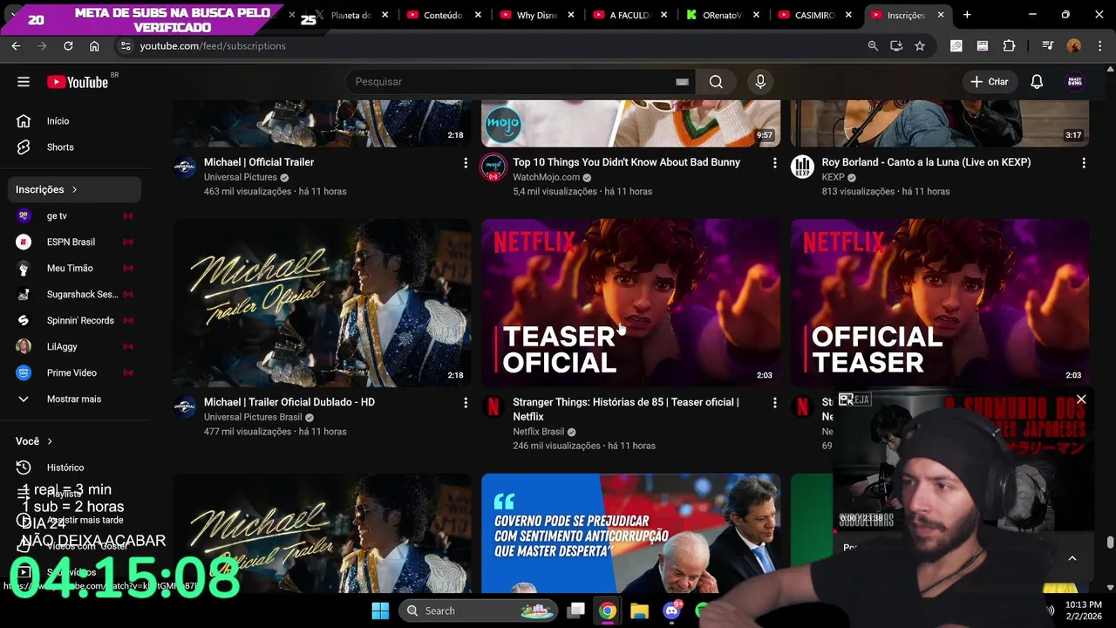
Task: Open options for Top 10 Things Bad Bunny video
Action: click(774, 163)
